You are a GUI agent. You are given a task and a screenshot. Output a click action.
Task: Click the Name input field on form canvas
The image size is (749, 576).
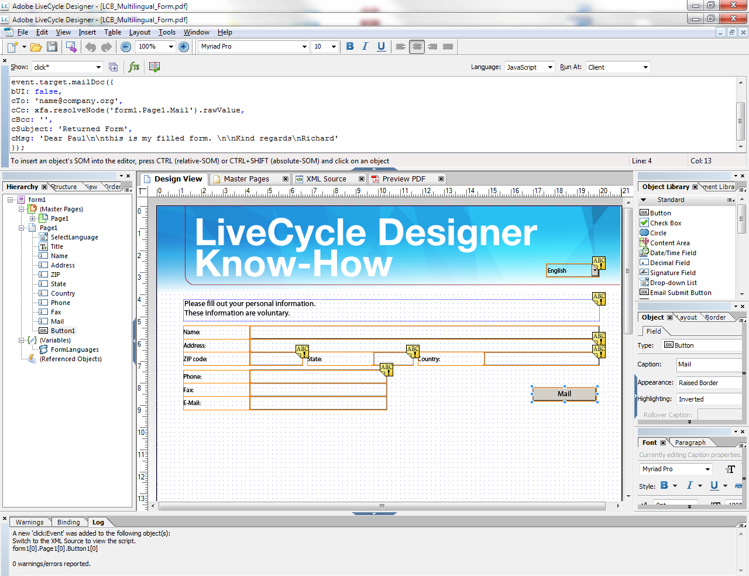(424, 332)
